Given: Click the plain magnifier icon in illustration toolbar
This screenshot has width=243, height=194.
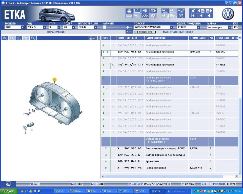Looking at the screenshot, I should 33,38.
